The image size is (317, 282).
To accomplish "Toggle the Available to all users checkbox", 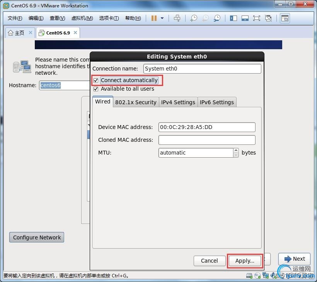I will (96, 89).
